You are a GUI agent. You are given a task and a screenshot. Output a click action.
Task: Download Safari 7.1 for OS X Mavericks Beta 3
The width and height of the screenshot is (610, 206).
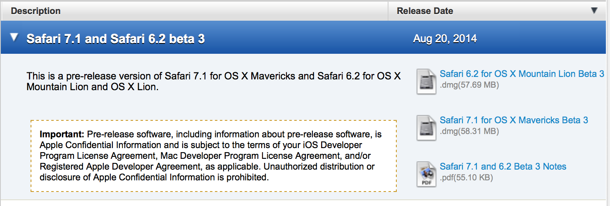point(514,120)
